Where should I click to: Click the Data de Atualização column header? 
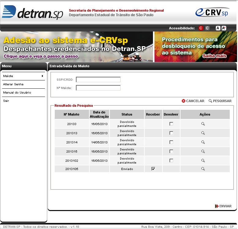point(99,114)
